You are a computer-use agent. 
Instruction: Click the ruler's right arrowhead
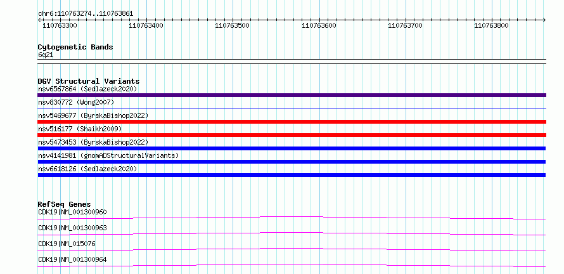click(544, 20)
